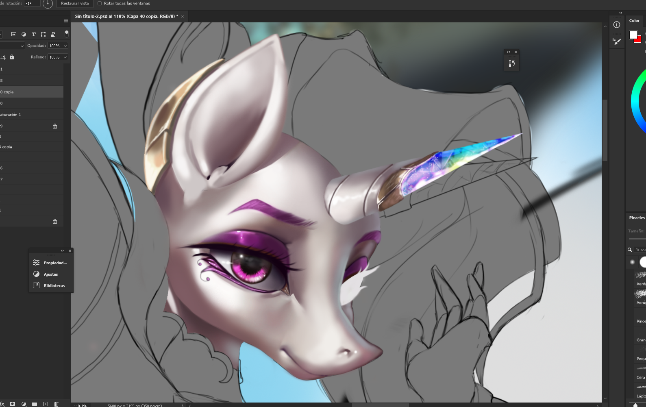Delete the selected layer
Screen dimensions: 646x407
click(57, 404)
